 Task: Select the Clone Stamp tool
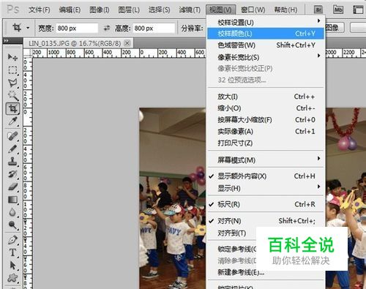coord(12,161)
